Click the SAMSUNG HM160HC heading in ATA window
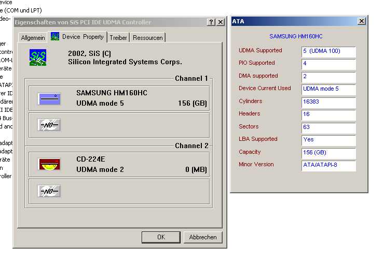Viewport: 384px width, 260px height. (x=296, y=36)
